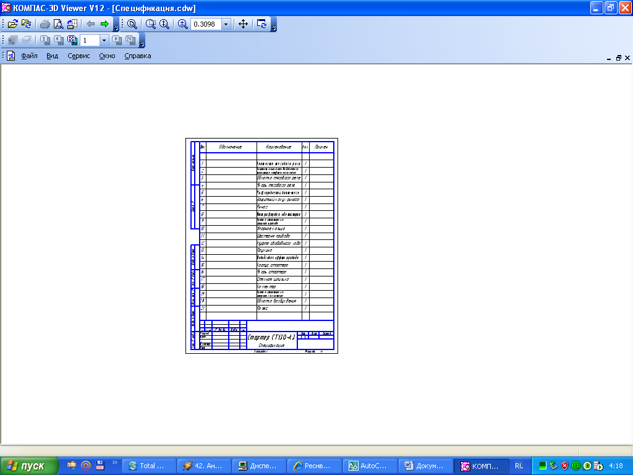The width and height of the screenshot is (633, 475).
Task: Expand the zoom scale 0.3098 dropdown
Action: tap(226, 24)
